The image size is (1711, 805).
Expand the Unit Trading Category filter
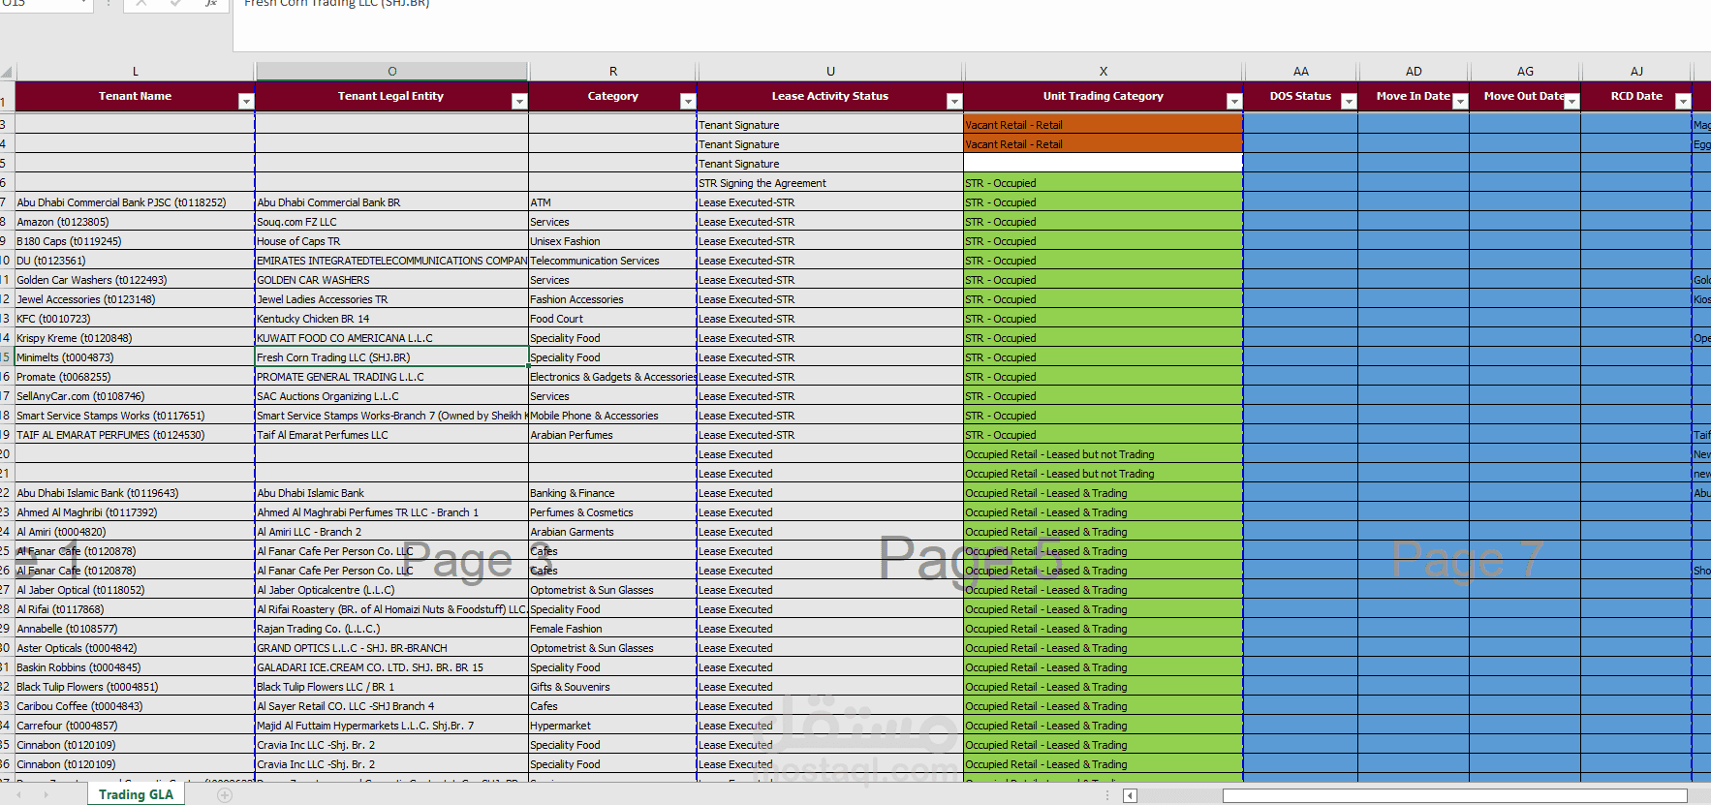click(1233, 102)
